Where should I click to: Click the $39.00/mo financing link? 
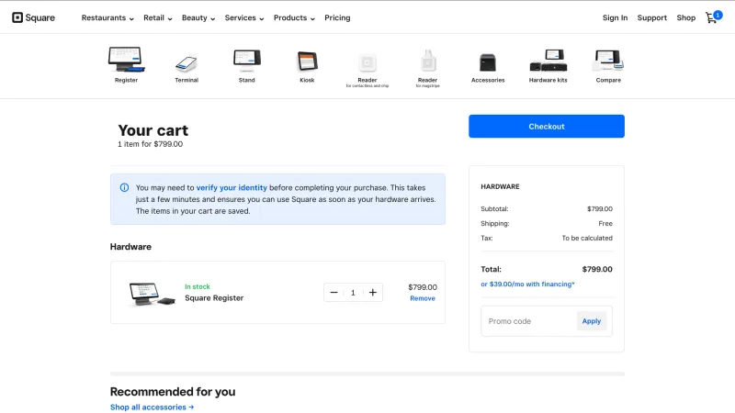click(527, 285)
